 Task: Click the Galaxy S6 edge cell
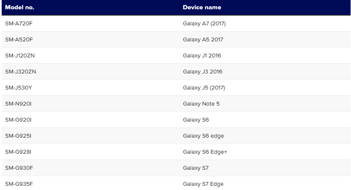[x=203, y=136]
